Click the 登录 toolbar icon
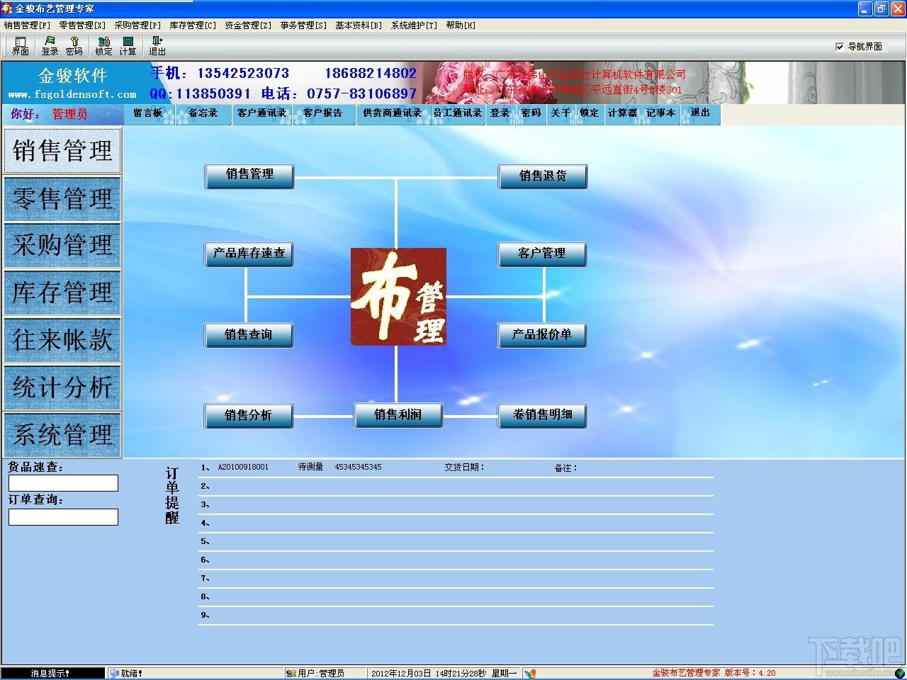907x680 pixels. tap(50, 46)
